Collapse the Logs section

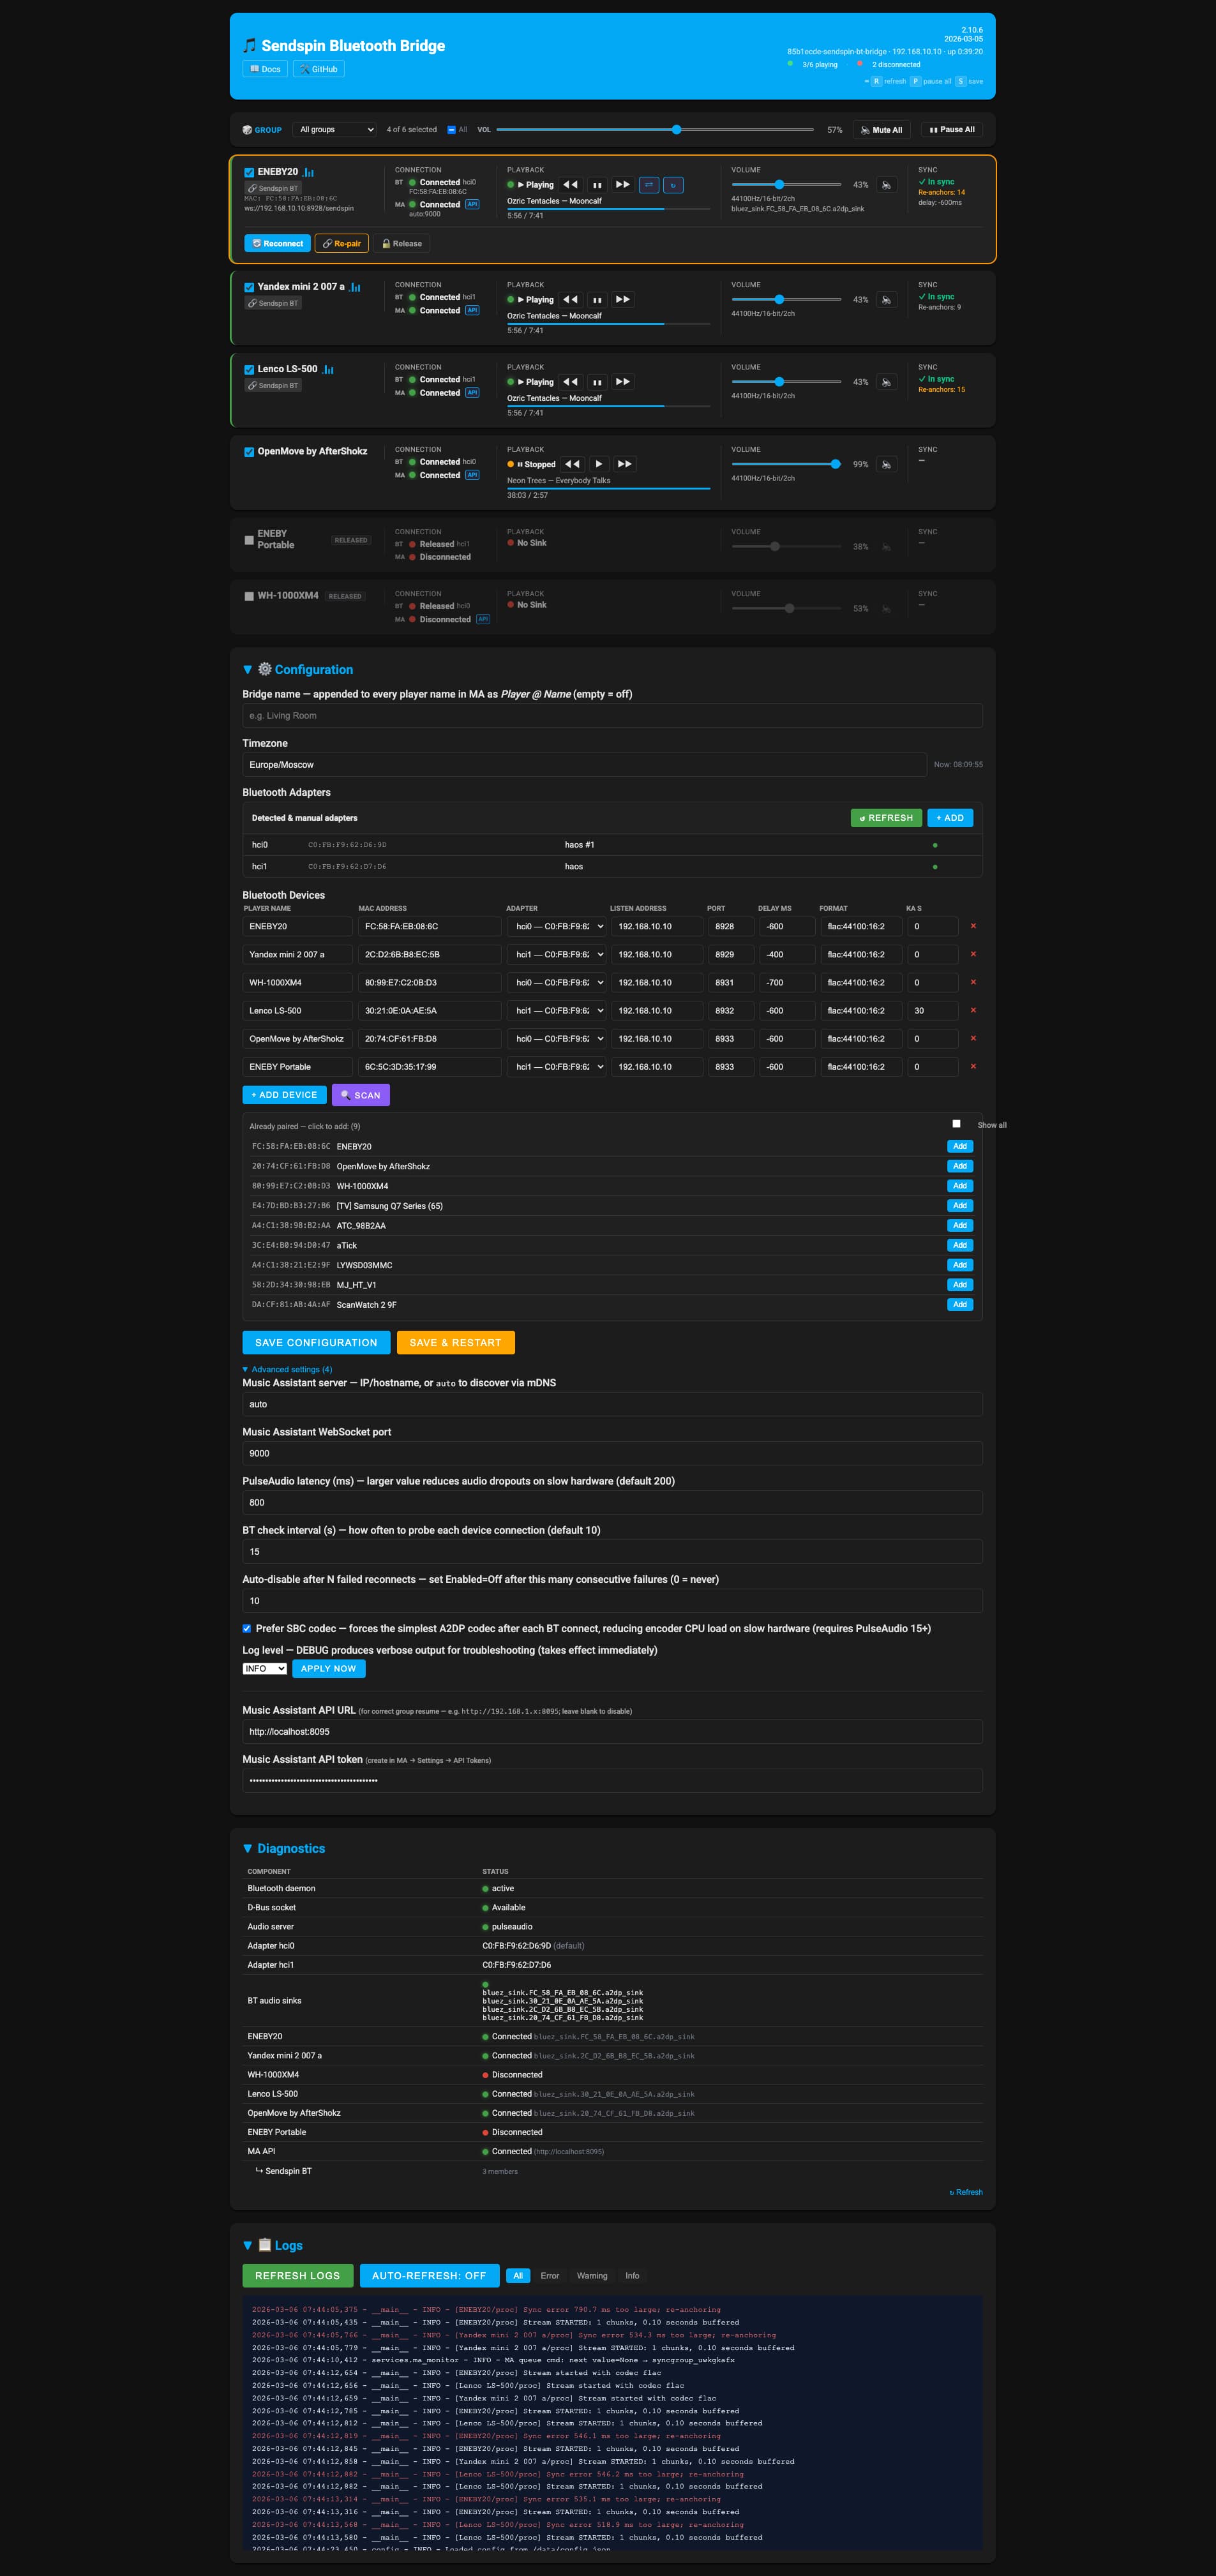pyautogui.click(x=273, y=2245)
